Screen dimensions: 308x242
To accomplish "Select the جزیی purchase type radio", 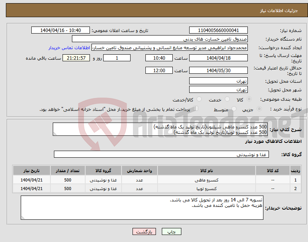I will [259, 109].
